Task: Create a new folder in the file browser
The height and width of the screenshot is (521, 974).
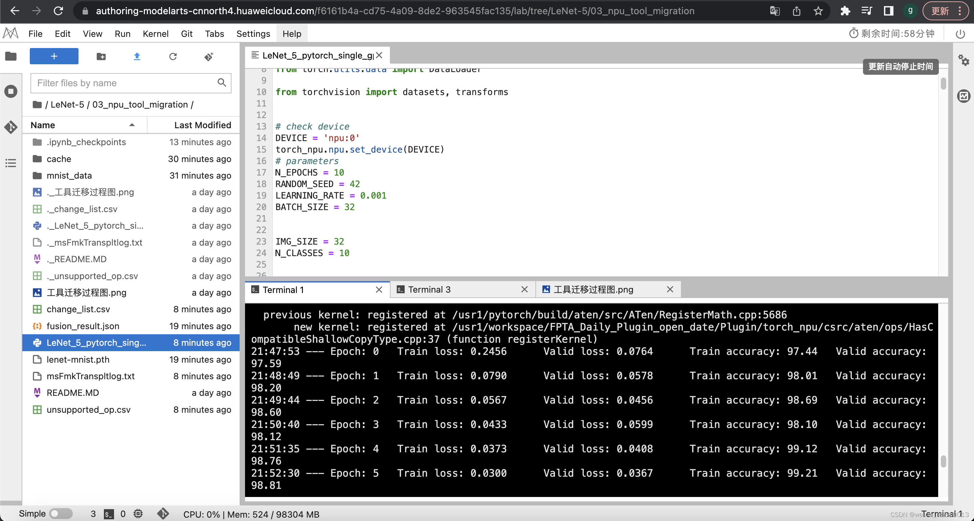Action: click(101, 56)
